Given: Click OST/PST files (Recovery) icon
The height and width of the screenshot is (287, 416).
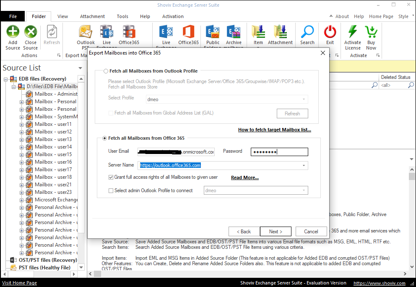Looking at the screenshot, I should point(13,260).
